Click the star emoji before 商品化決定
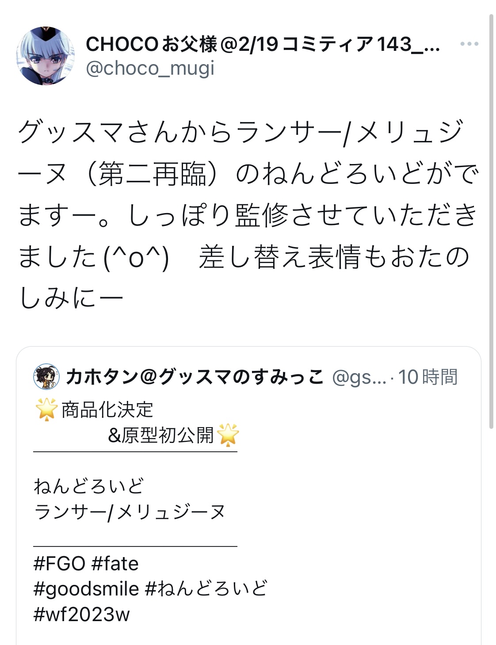Image resolution: width=496 pixels, height=645 pixels. pos(46,409)
